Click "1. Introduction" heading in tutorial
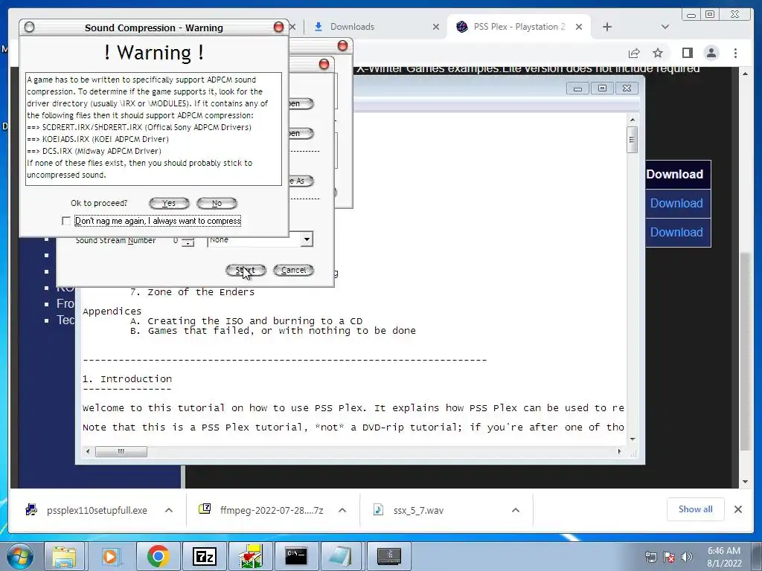762x571 pixels. 127,378
